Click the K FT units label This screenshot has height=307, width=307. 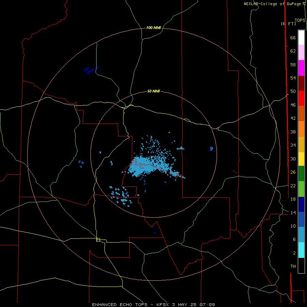tap(288, 24)
